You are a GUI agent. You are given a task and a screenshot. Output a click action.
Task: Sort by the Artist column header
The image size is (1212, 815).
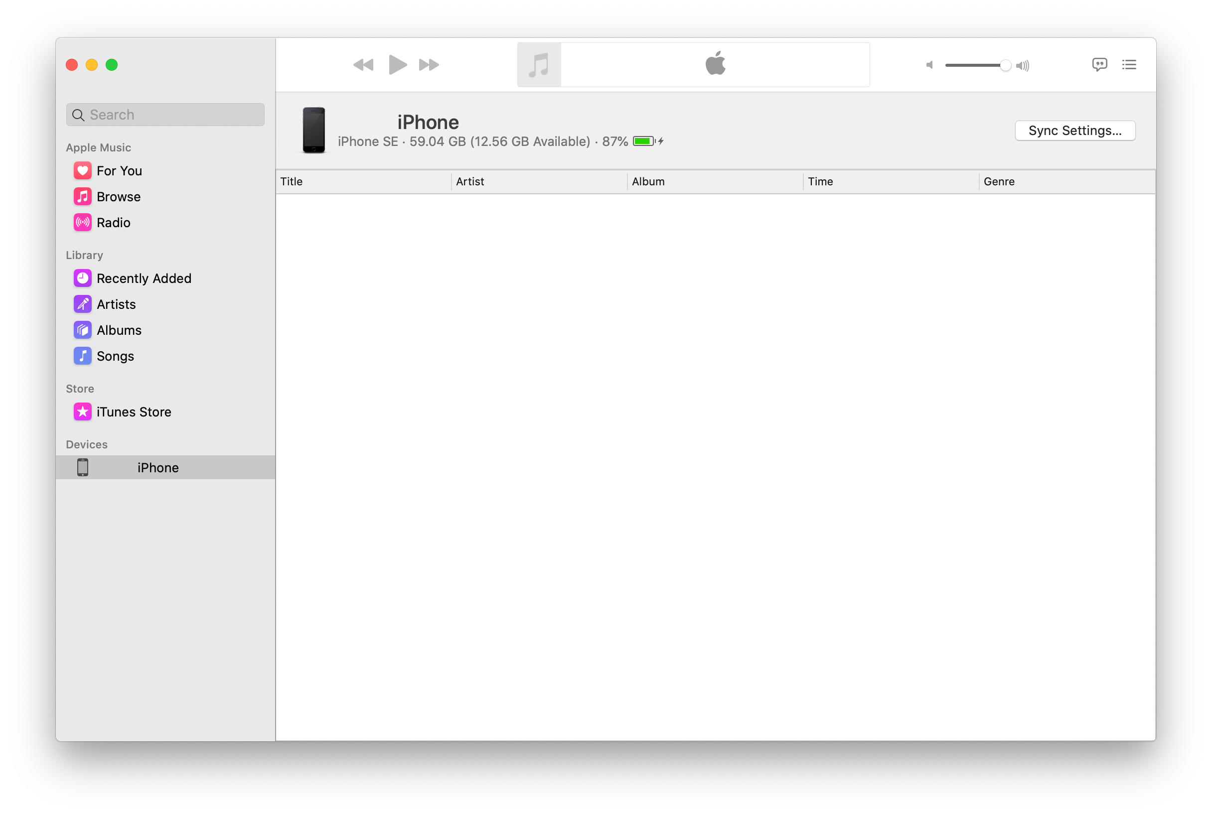pos(539,182)
